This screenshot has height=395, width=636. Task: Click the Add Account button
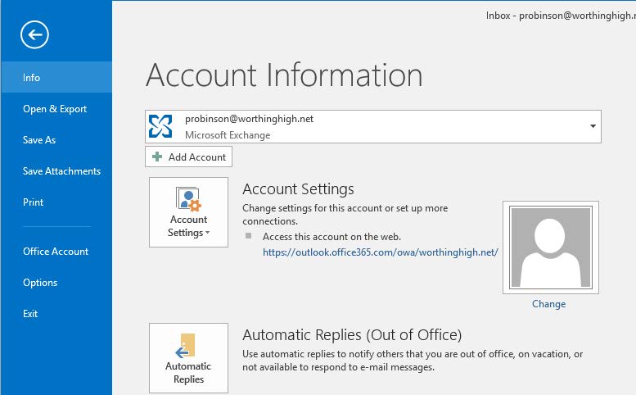tap(188, 157)
